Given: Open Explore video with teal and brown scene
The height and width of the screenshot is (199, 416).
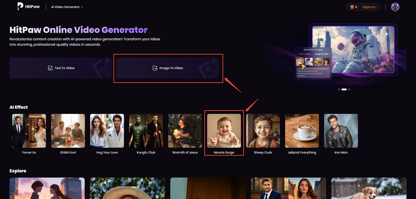Looking at the screenshot, I should coord(208,188).
